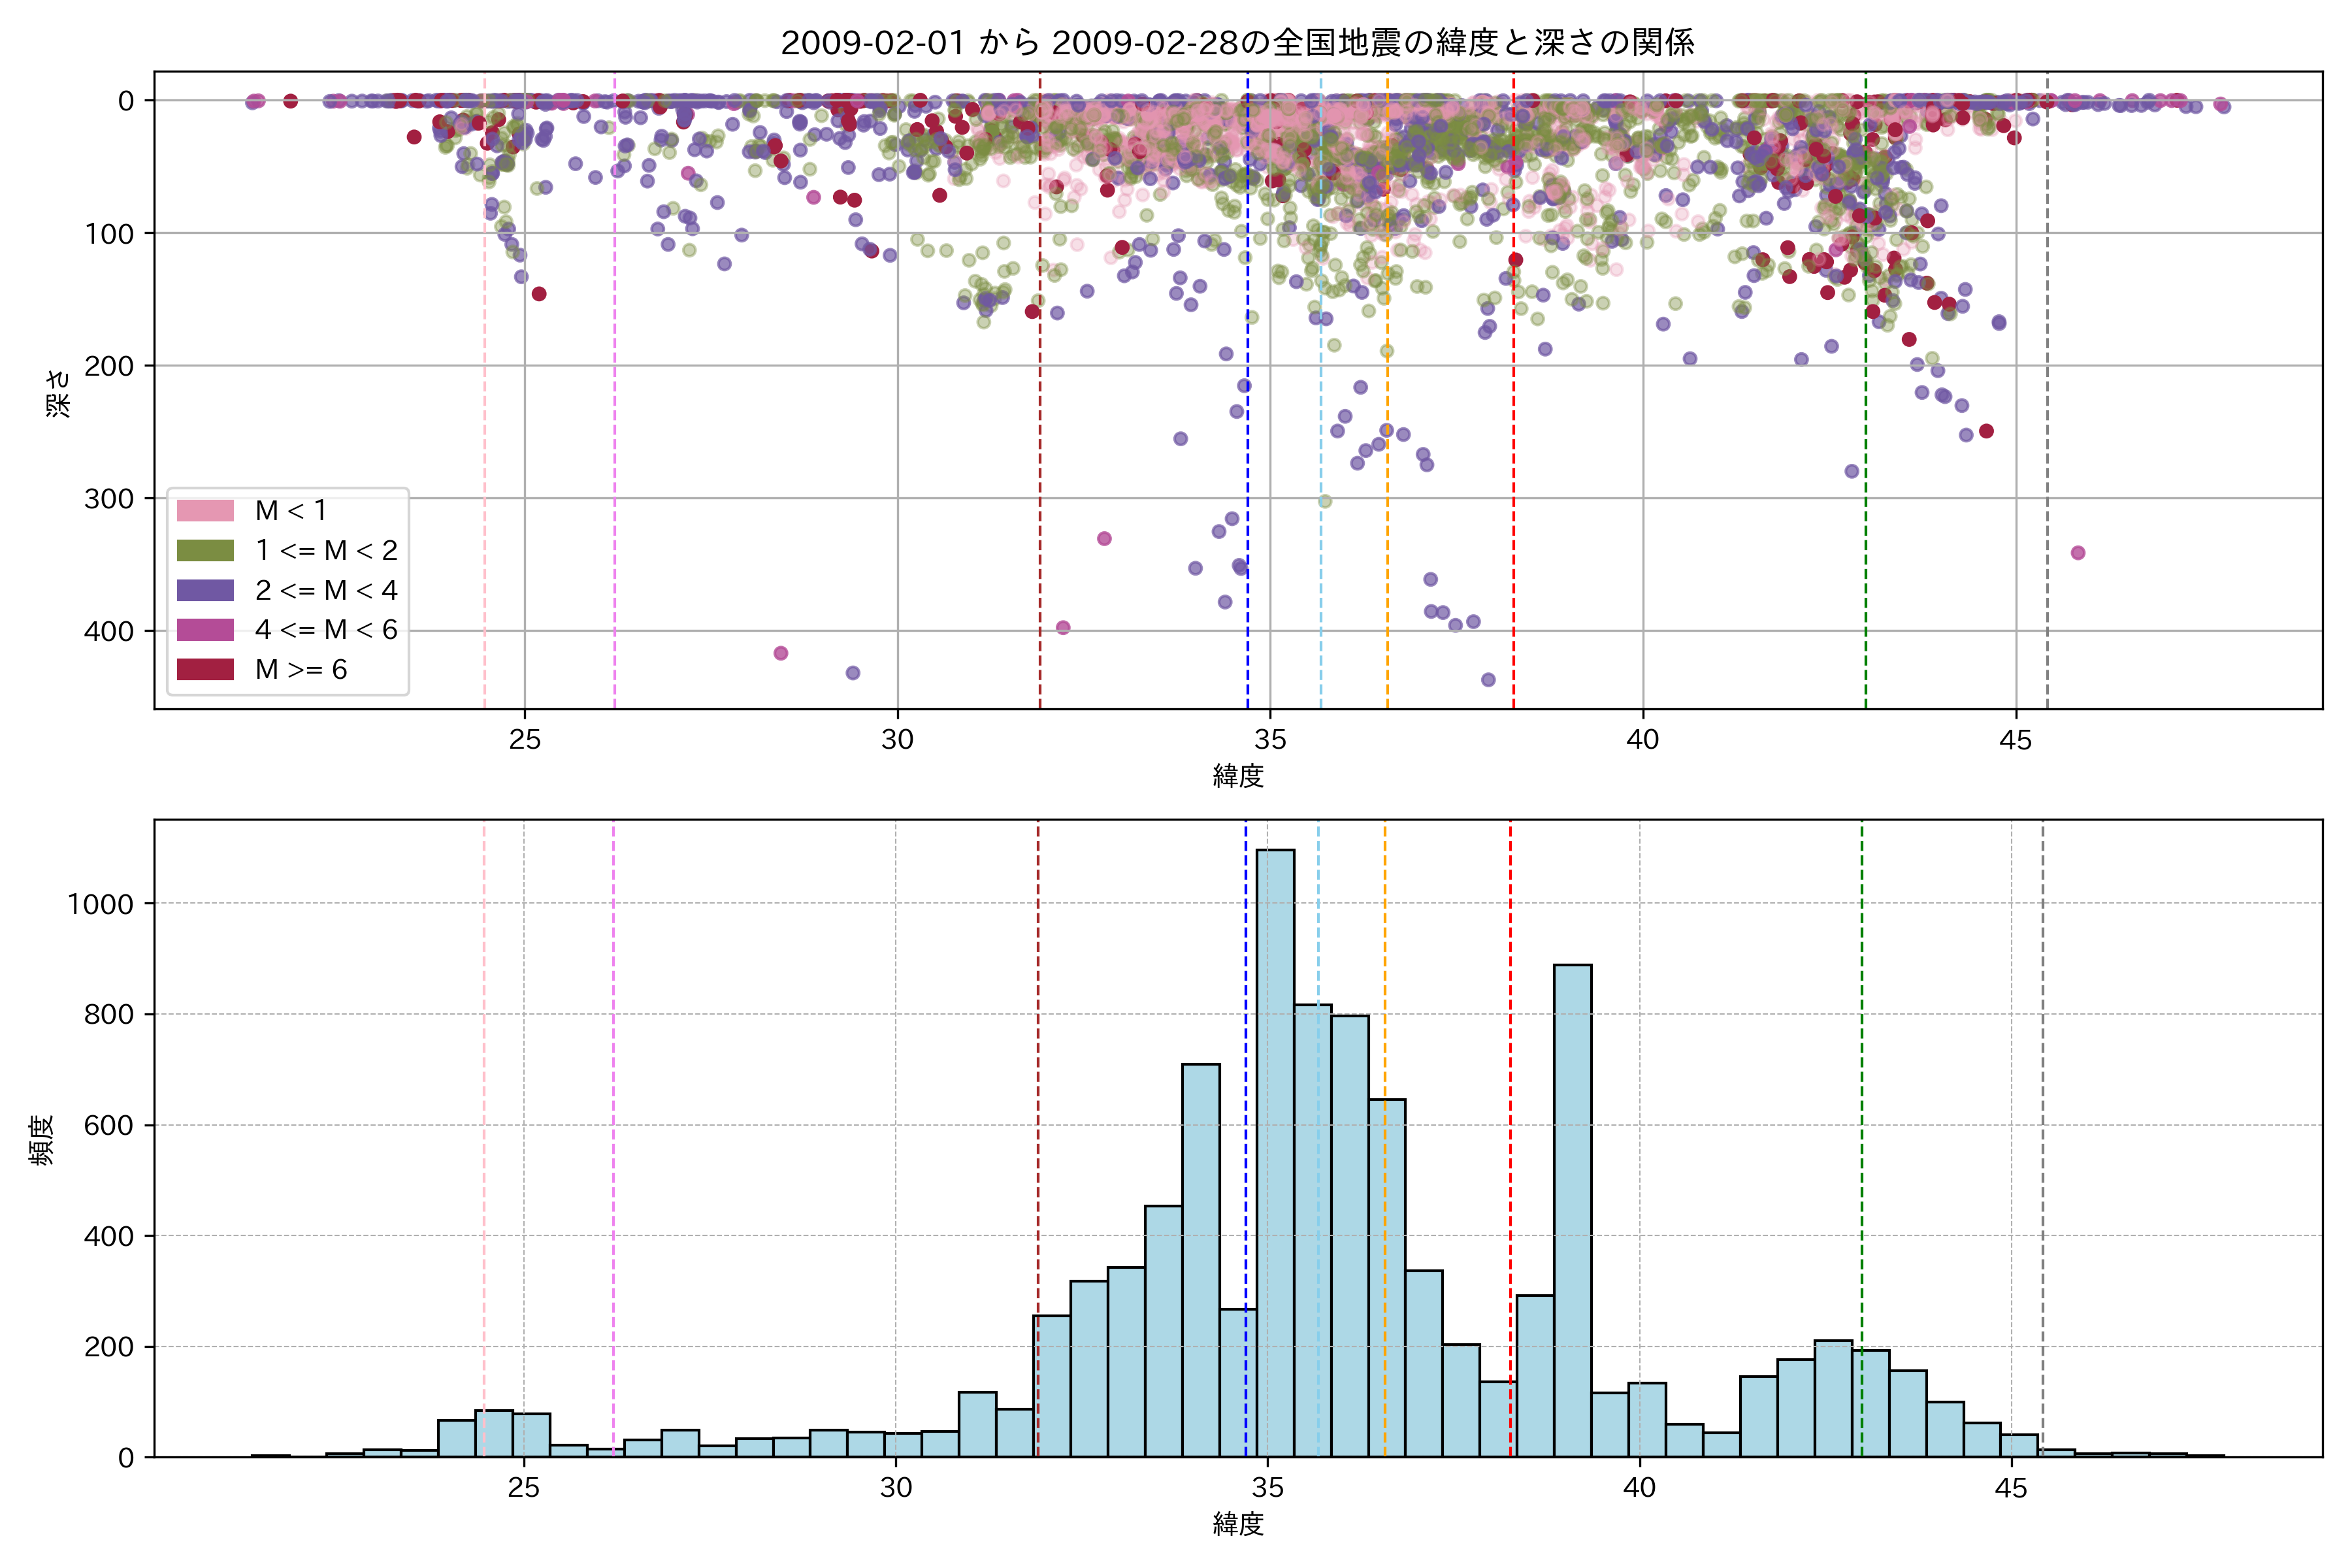
Task: Click the '頻度' y-axis label of histogram
Action: point(42,1140)
